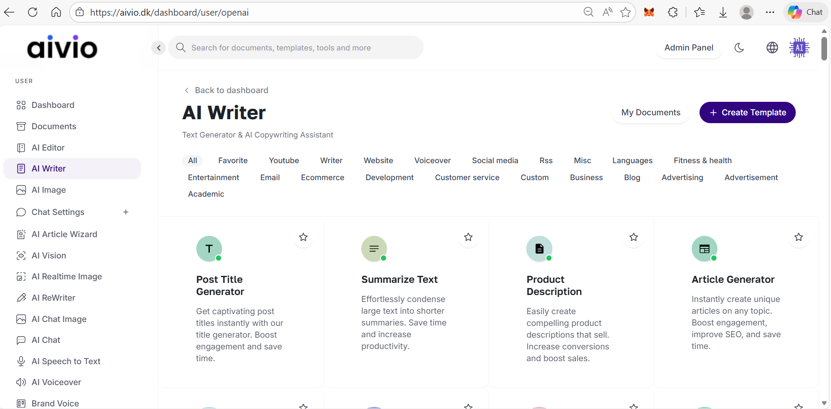Click the documents search field
This screenshot has width=831, height=409.
click(x=296, y=48)
